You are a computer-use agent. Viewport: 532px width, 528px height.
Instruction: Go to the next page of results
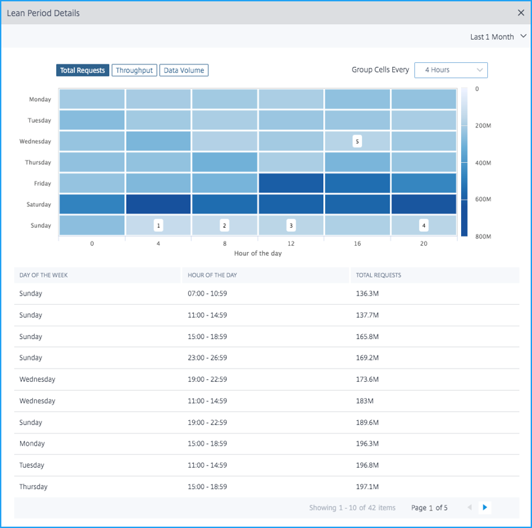[x=484, y=507]
